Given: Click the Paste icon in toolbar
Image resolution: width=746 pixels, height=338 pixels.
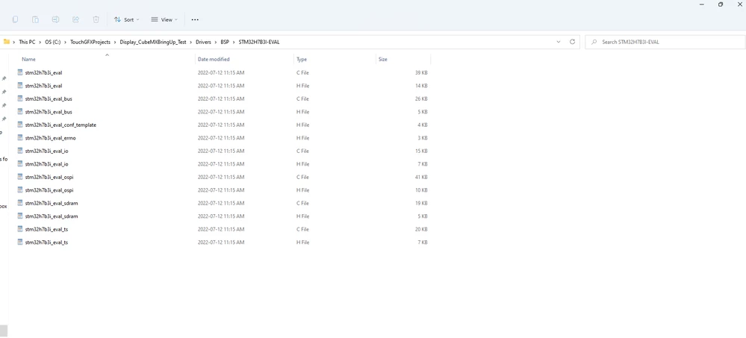Looking at the screenshot, I should 35,19.
